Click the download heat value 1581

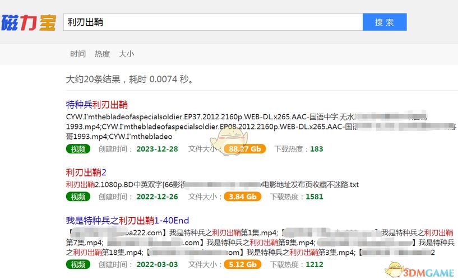314,197
